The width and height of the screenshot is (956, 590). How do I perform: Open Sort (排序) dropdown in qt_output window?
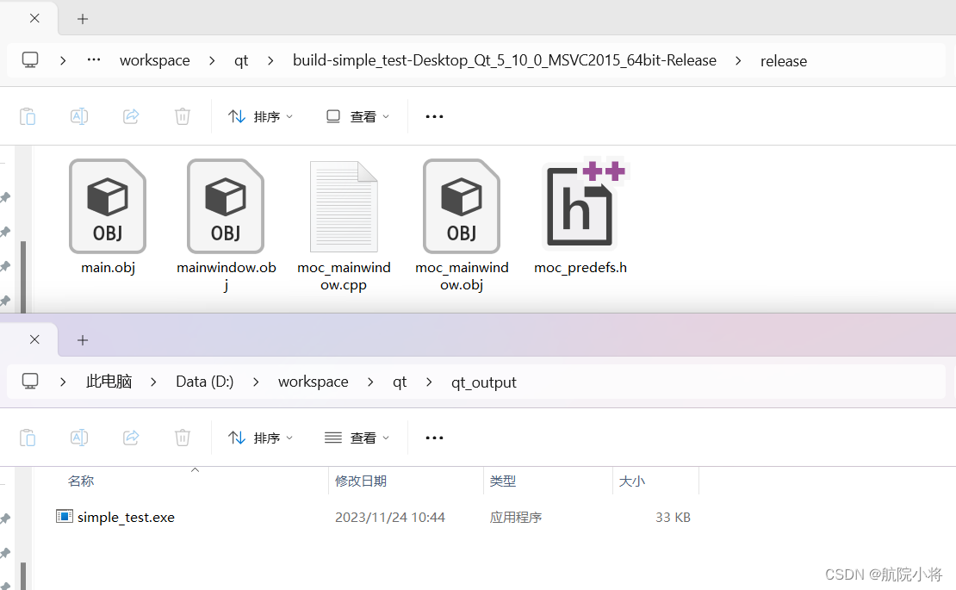coord(260,438)
